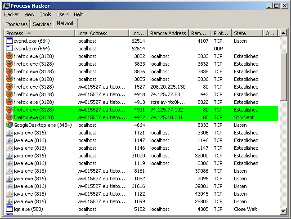This screenshot has height=219, width=291.
Task: Click Java icon on local port 1082 row
Action: pos(9,178)
